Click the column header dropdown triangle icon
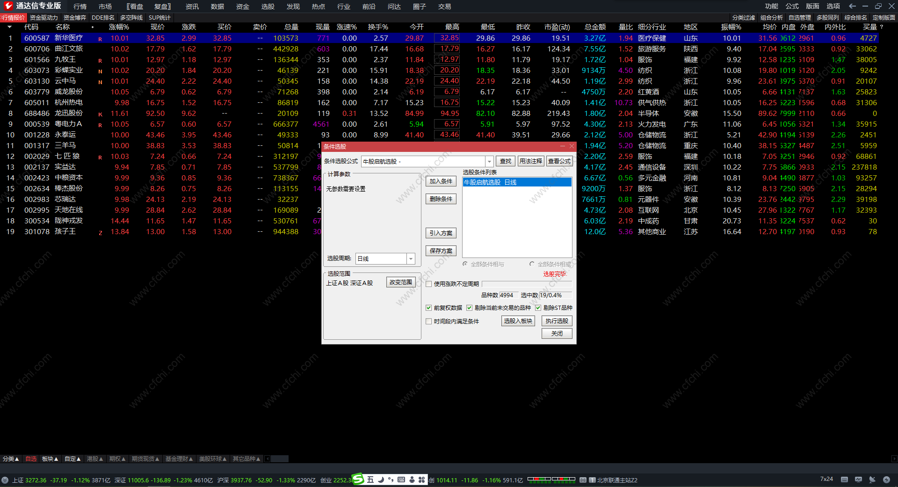The image size is (898, 487). click(x=9, y=27)
